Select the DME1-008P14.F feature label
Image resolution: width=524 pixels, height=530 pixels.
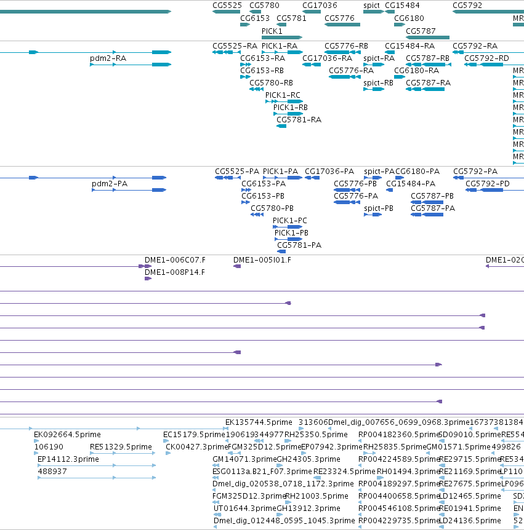[x=175, y=272]
